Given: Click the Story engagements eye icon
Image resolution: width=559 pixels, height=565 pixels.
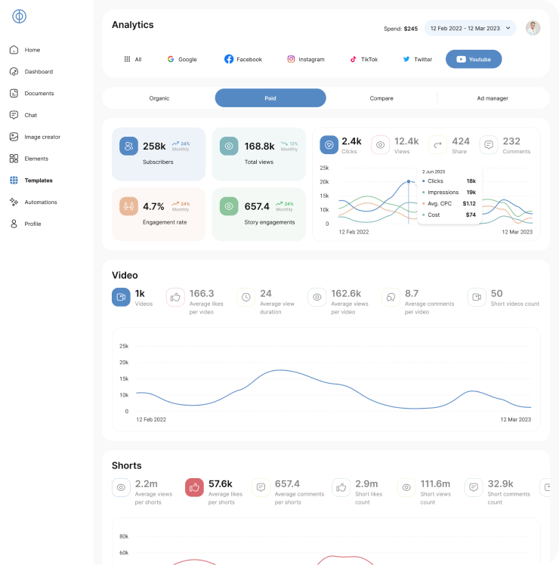Looking at the screenshot, I should (x=229, y=206).
